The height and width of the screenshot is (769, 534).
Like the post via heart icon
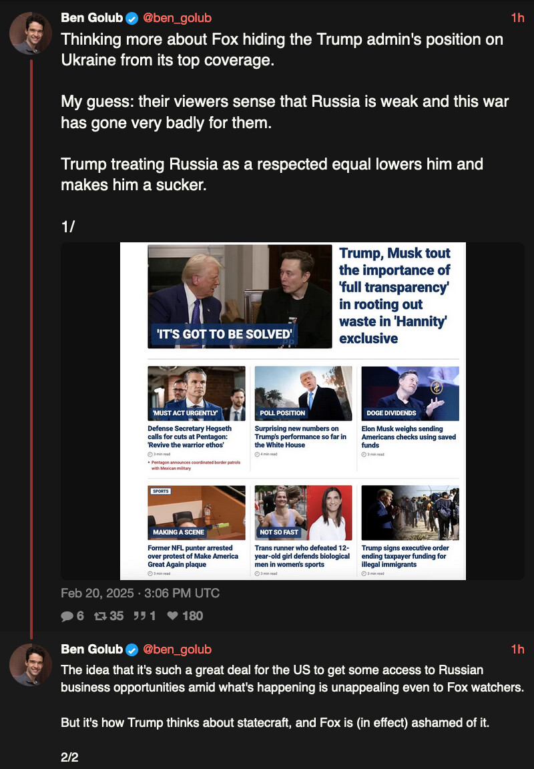[x=173, y=616]
